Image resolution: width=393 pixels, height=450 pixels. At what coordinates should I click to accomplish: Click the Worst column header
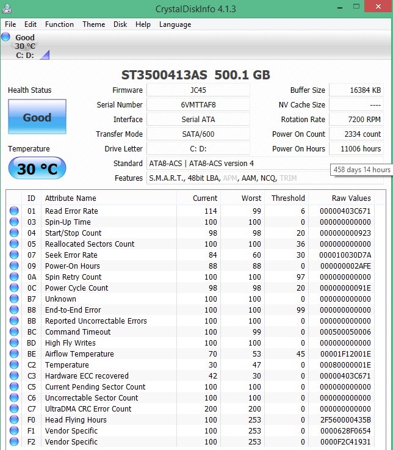coord(242,198)
